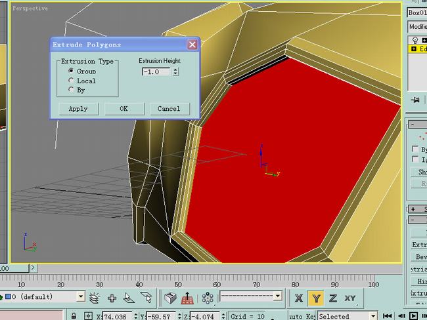427x320 pixels.
Task: Expand the Soft Selection plus rollout
Action: 418,209
